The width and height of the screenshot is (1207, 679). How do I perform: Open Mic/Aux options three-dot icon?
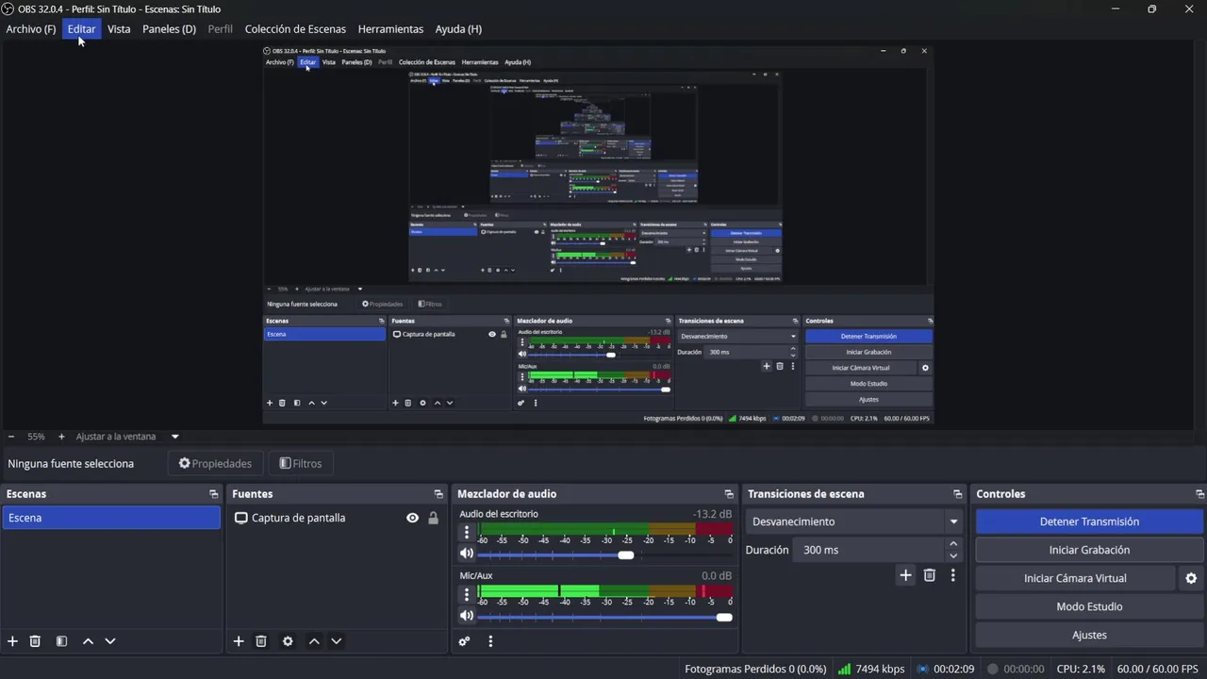click(466, 594)
